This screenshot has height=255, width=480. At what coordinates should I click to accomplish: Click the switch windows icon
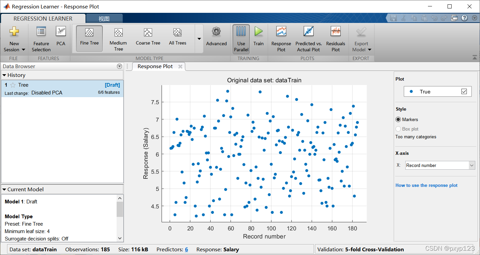click(x=454, y=18)
